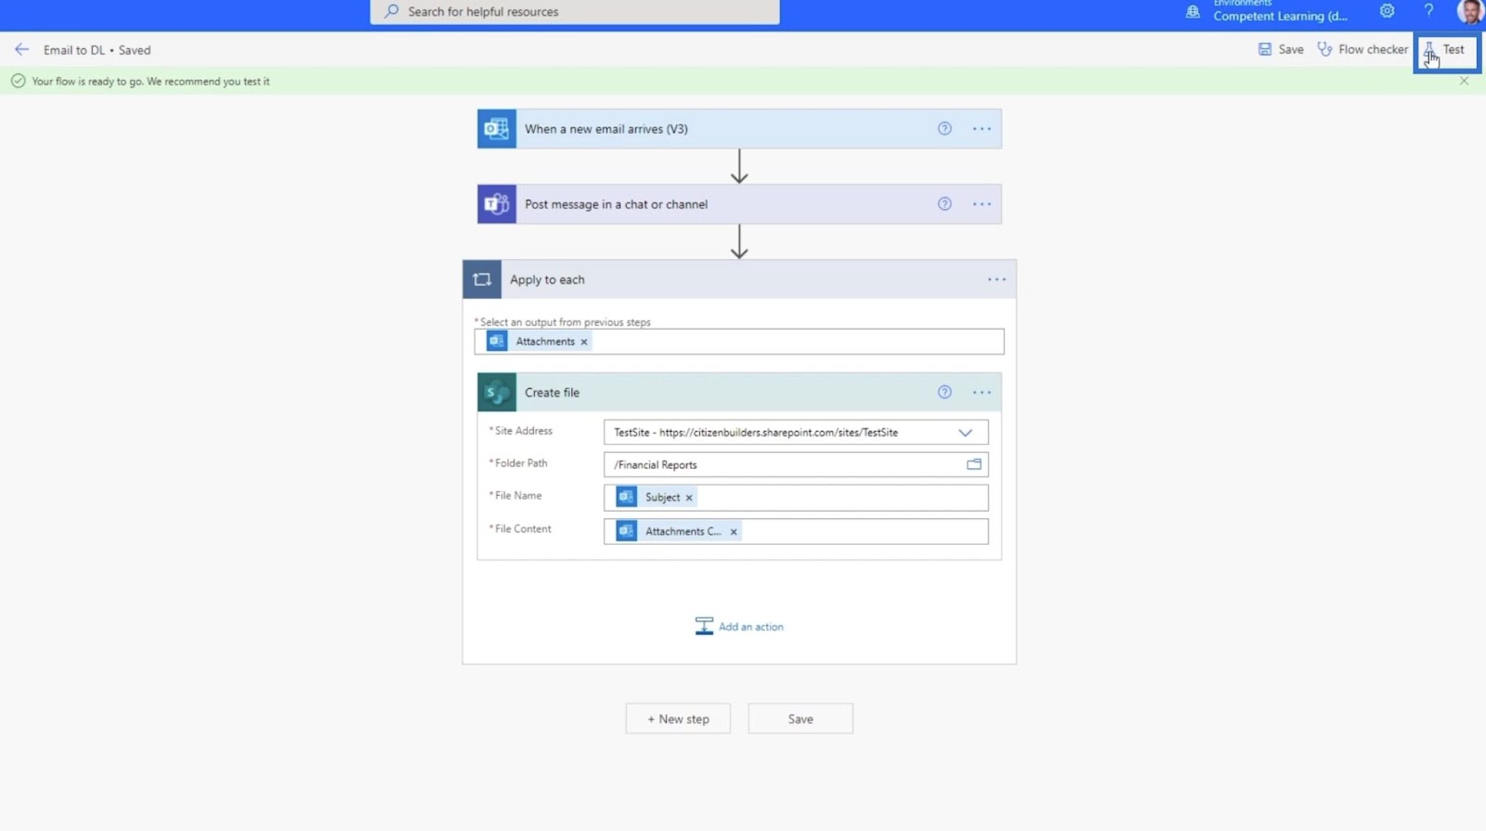Image resolution: width=1486 pixels, height=831 pixels.
Task: Expand the Post message in a chat step
Action: 739,204
